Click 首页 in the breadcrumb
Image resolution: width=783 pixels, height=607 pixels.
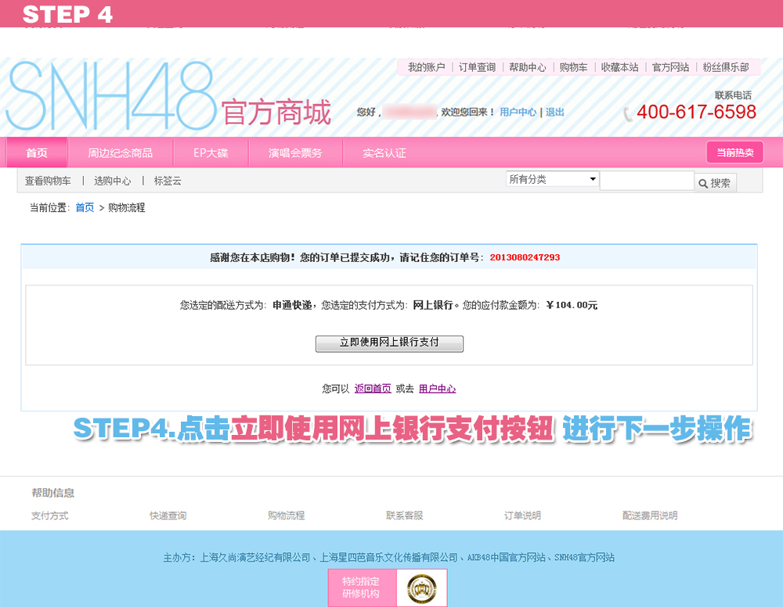pos(85,207)
